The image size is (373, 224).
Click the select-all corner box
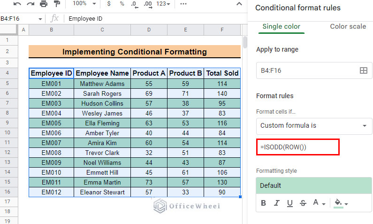[x=9, y=30]
